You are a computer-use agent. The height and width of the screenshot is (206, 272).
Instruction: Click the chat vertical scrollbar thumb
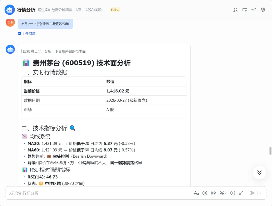coord(270,151)
